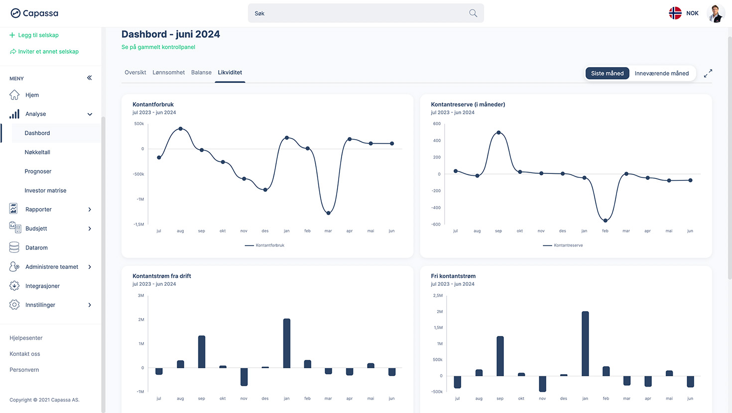Image resolution: width=732 pixels, height=413 pixels.
Task: Click the Capassa logo
Action: 34,13
